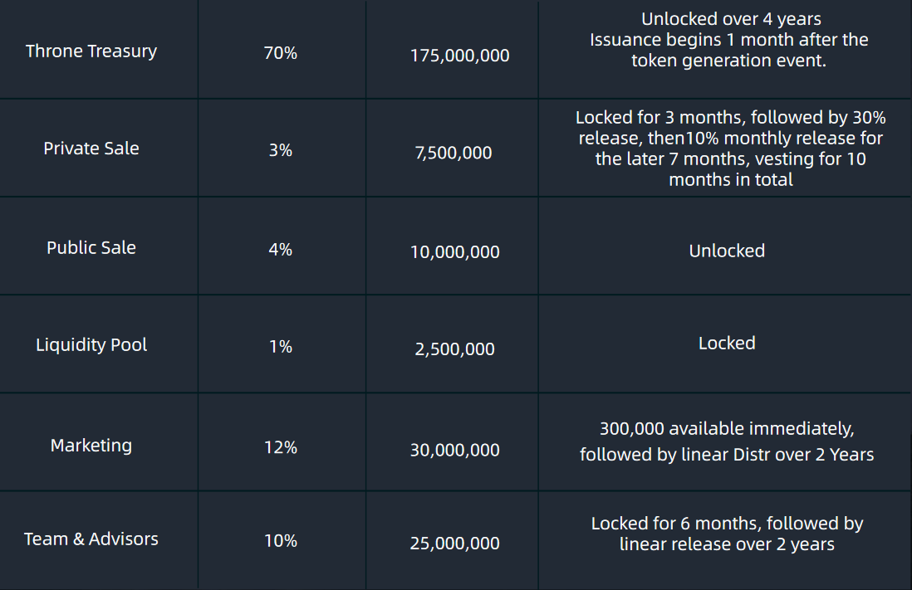Select the 4% allocation cell
Screen dimensions: 912x590
[x=281, y=250]
